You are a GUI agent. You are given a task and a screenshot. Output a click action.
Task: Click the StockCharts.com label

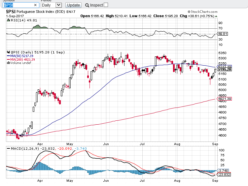203,12
